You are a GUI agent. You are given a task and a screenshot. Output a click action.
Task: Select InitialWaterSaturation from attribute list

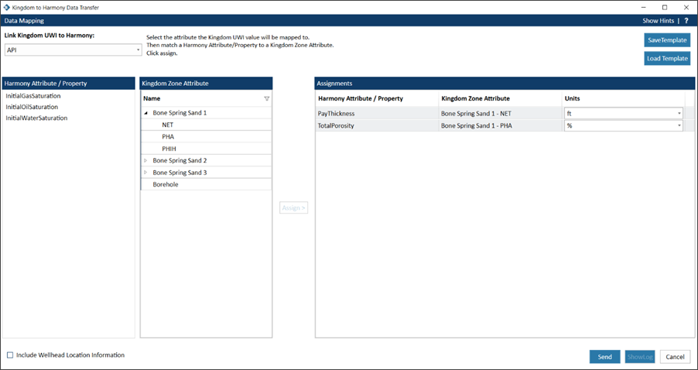coord(36,118)
